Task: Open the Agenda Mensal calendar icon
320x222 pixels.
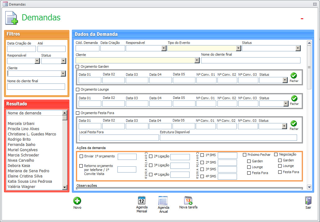Action: click(x=142, y=200)
